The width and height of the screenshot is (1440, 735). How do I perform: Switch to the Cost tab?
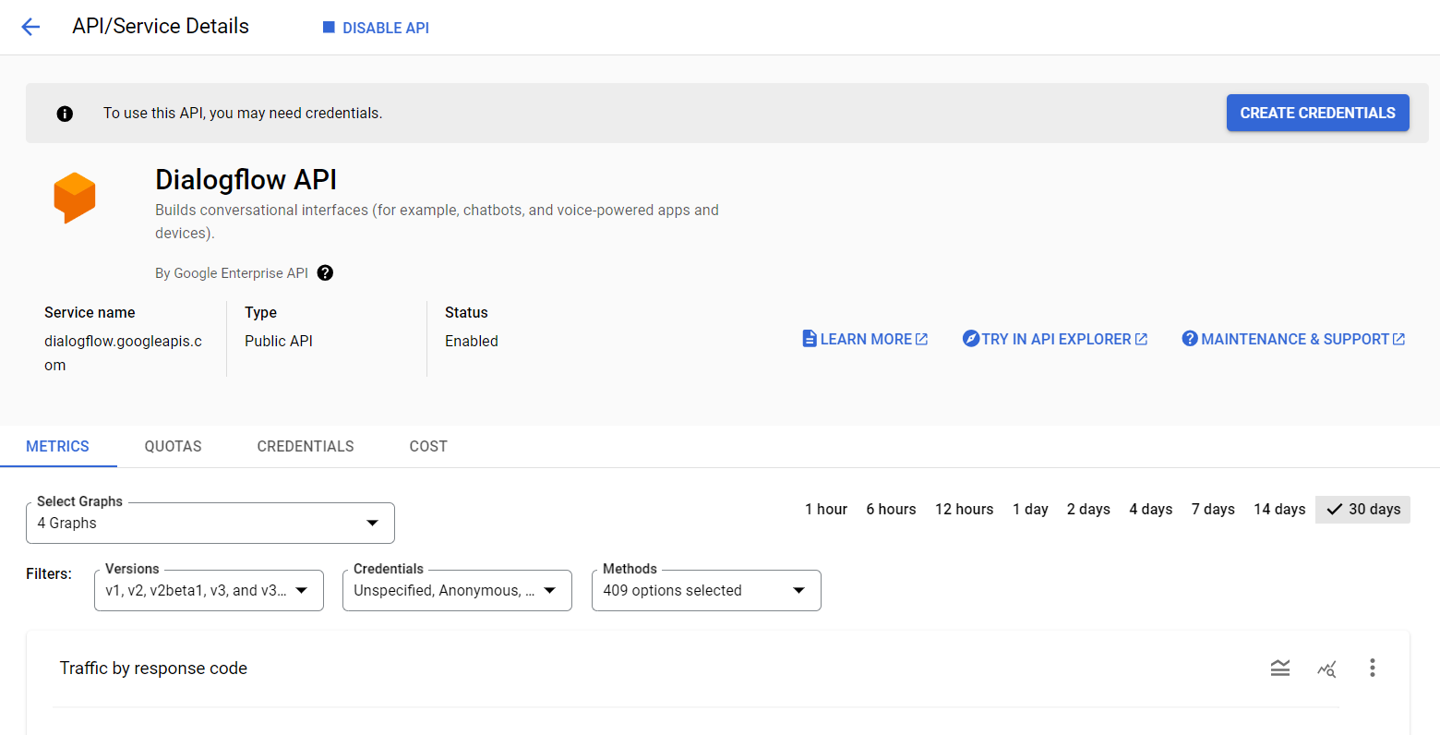click(428, 446)
